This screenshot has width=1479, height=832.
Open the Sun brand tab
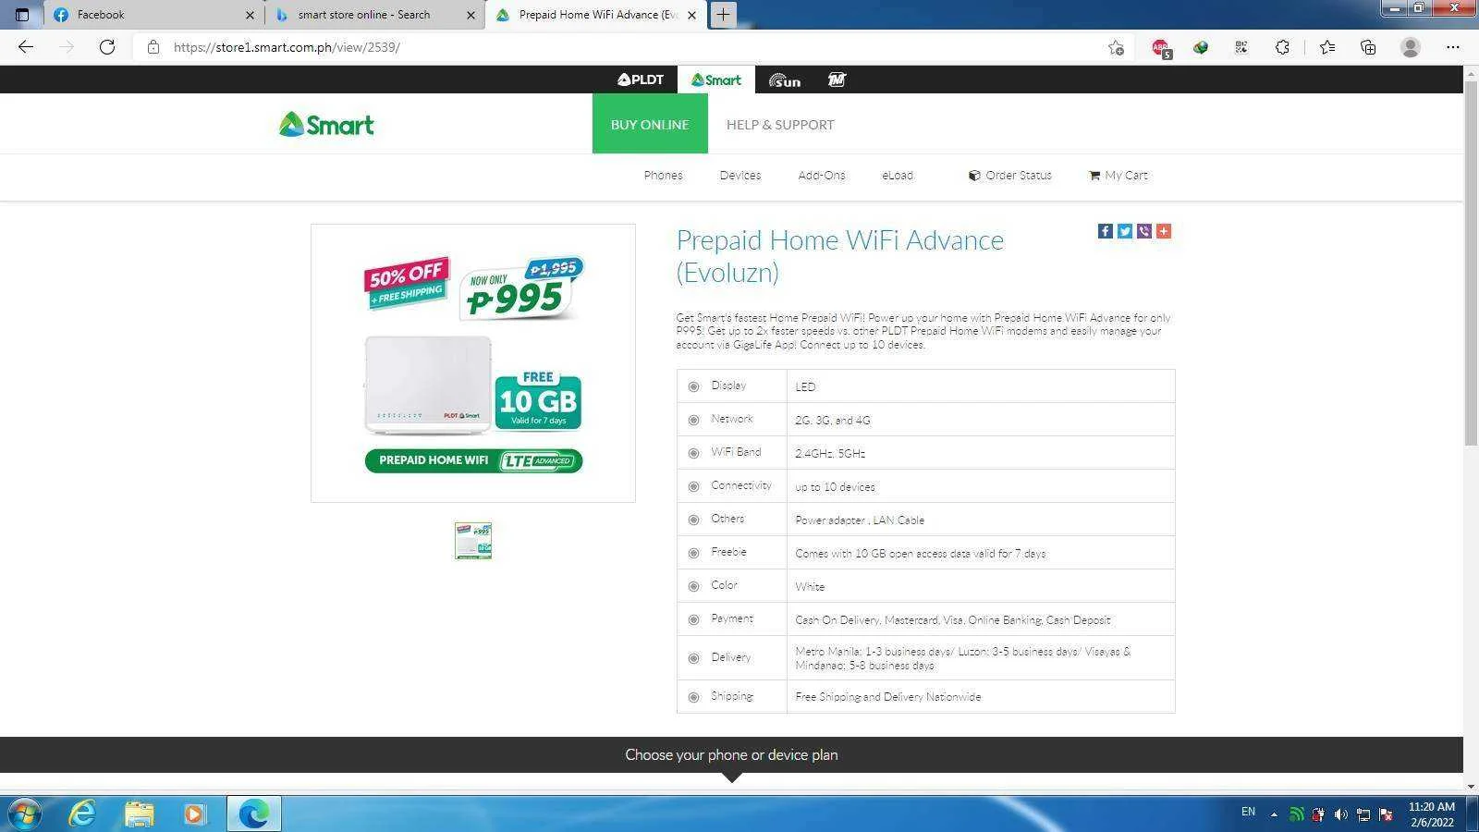click(784, 80)
